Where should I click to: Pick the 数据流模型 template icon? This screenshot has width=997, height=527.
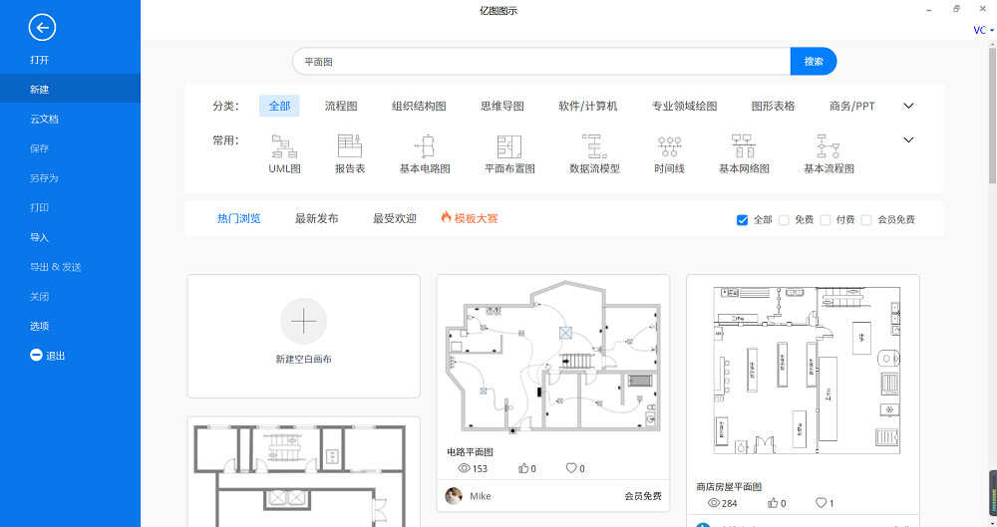(x=594, y=146)
